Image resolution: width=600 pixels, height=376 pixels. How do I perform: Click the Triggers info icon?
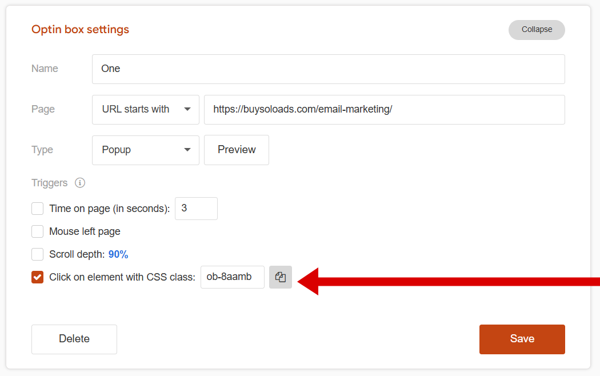(x=80, y=183)
